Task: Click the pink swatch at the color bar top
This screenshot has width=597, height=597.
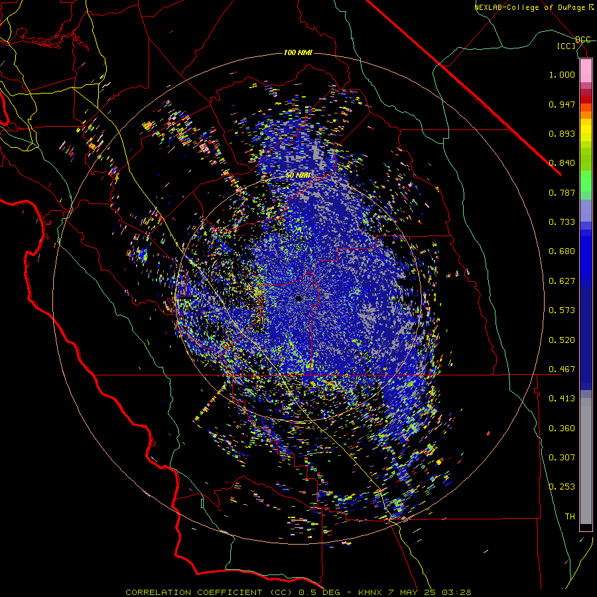Action: 586,70
